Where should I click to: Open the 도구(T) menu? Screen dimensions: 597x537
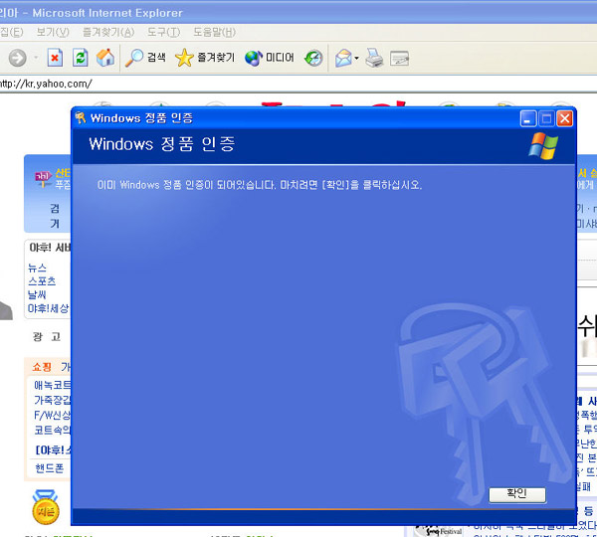(x=163, y=32)
